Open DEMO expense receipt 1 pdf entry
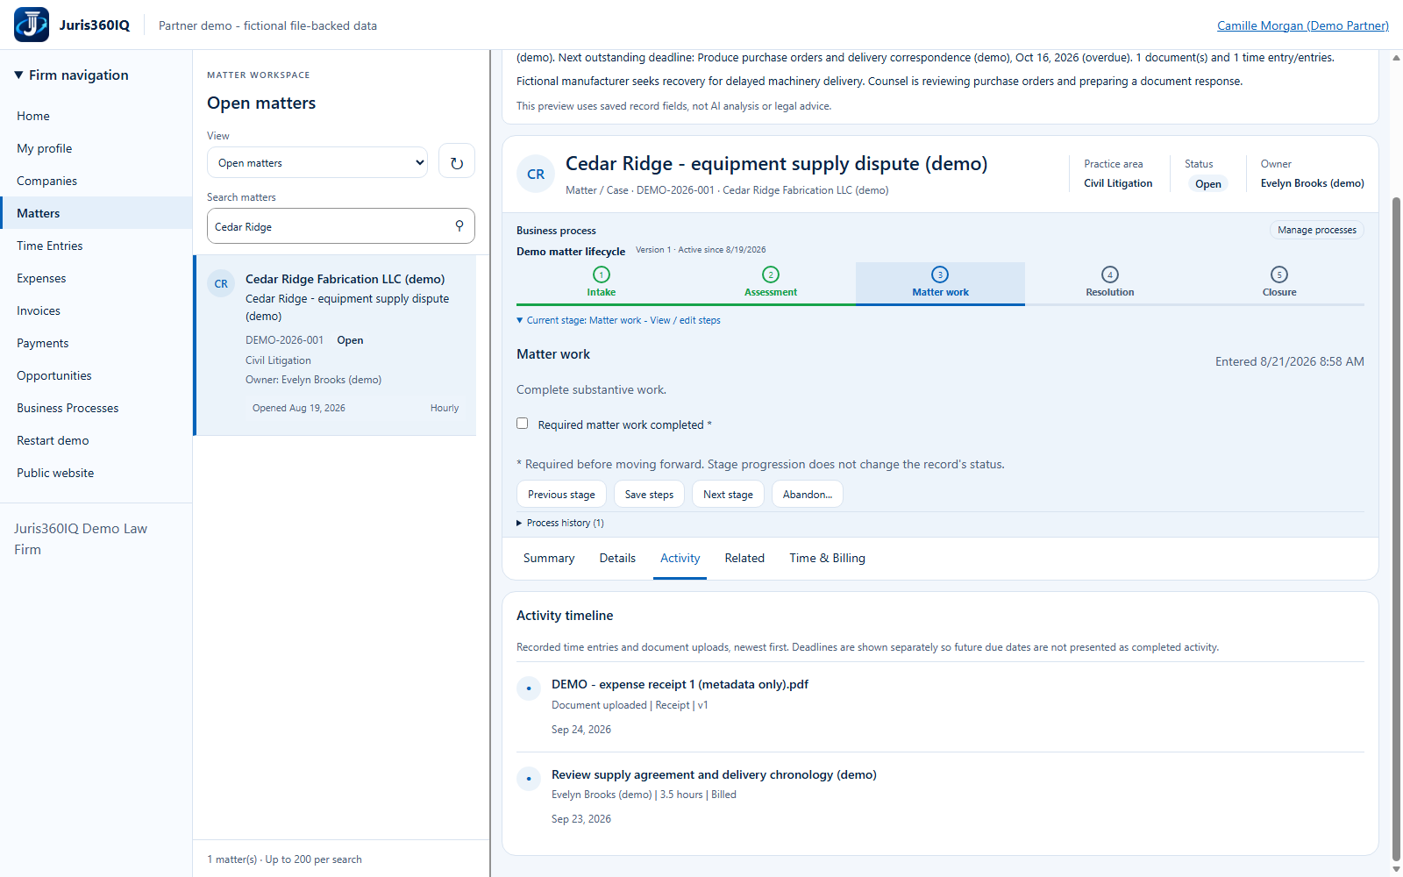The width and height of the screenshot is (1403, 877). click(680, 684)
